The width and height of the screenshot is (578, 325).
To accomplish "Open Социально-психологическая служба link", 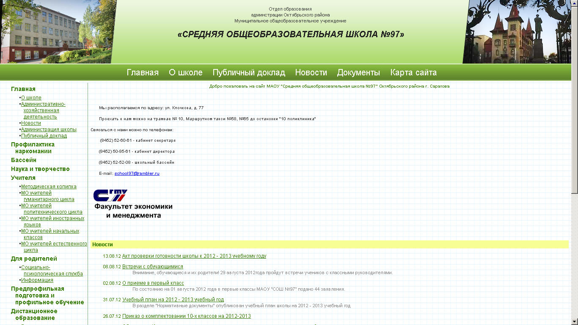I will 52,270.
